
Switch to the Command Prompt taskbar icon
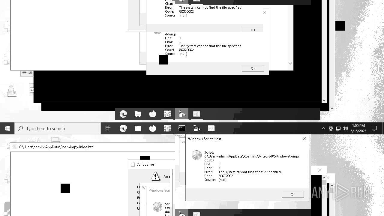tap(182, 128)
